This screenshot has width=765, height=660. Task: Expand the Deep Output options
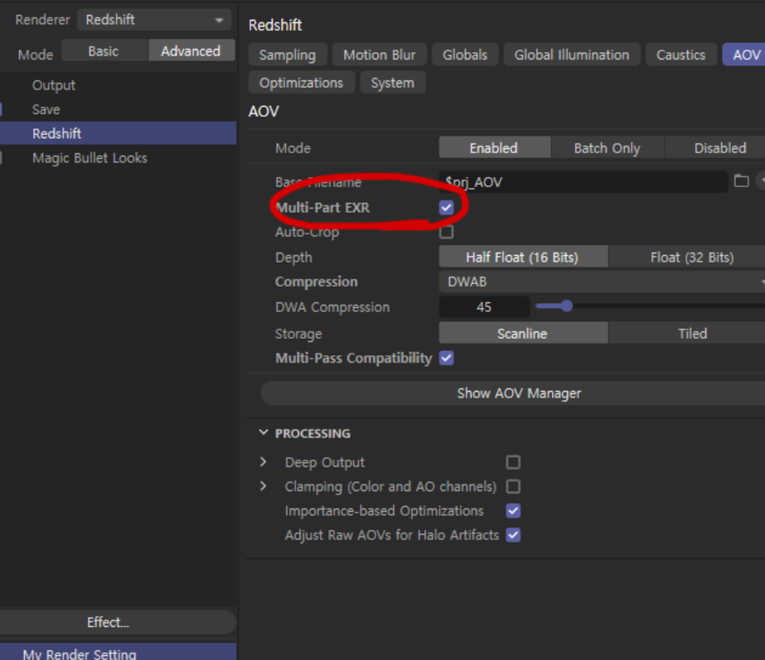pyautogui.click(x=264, y=461)
